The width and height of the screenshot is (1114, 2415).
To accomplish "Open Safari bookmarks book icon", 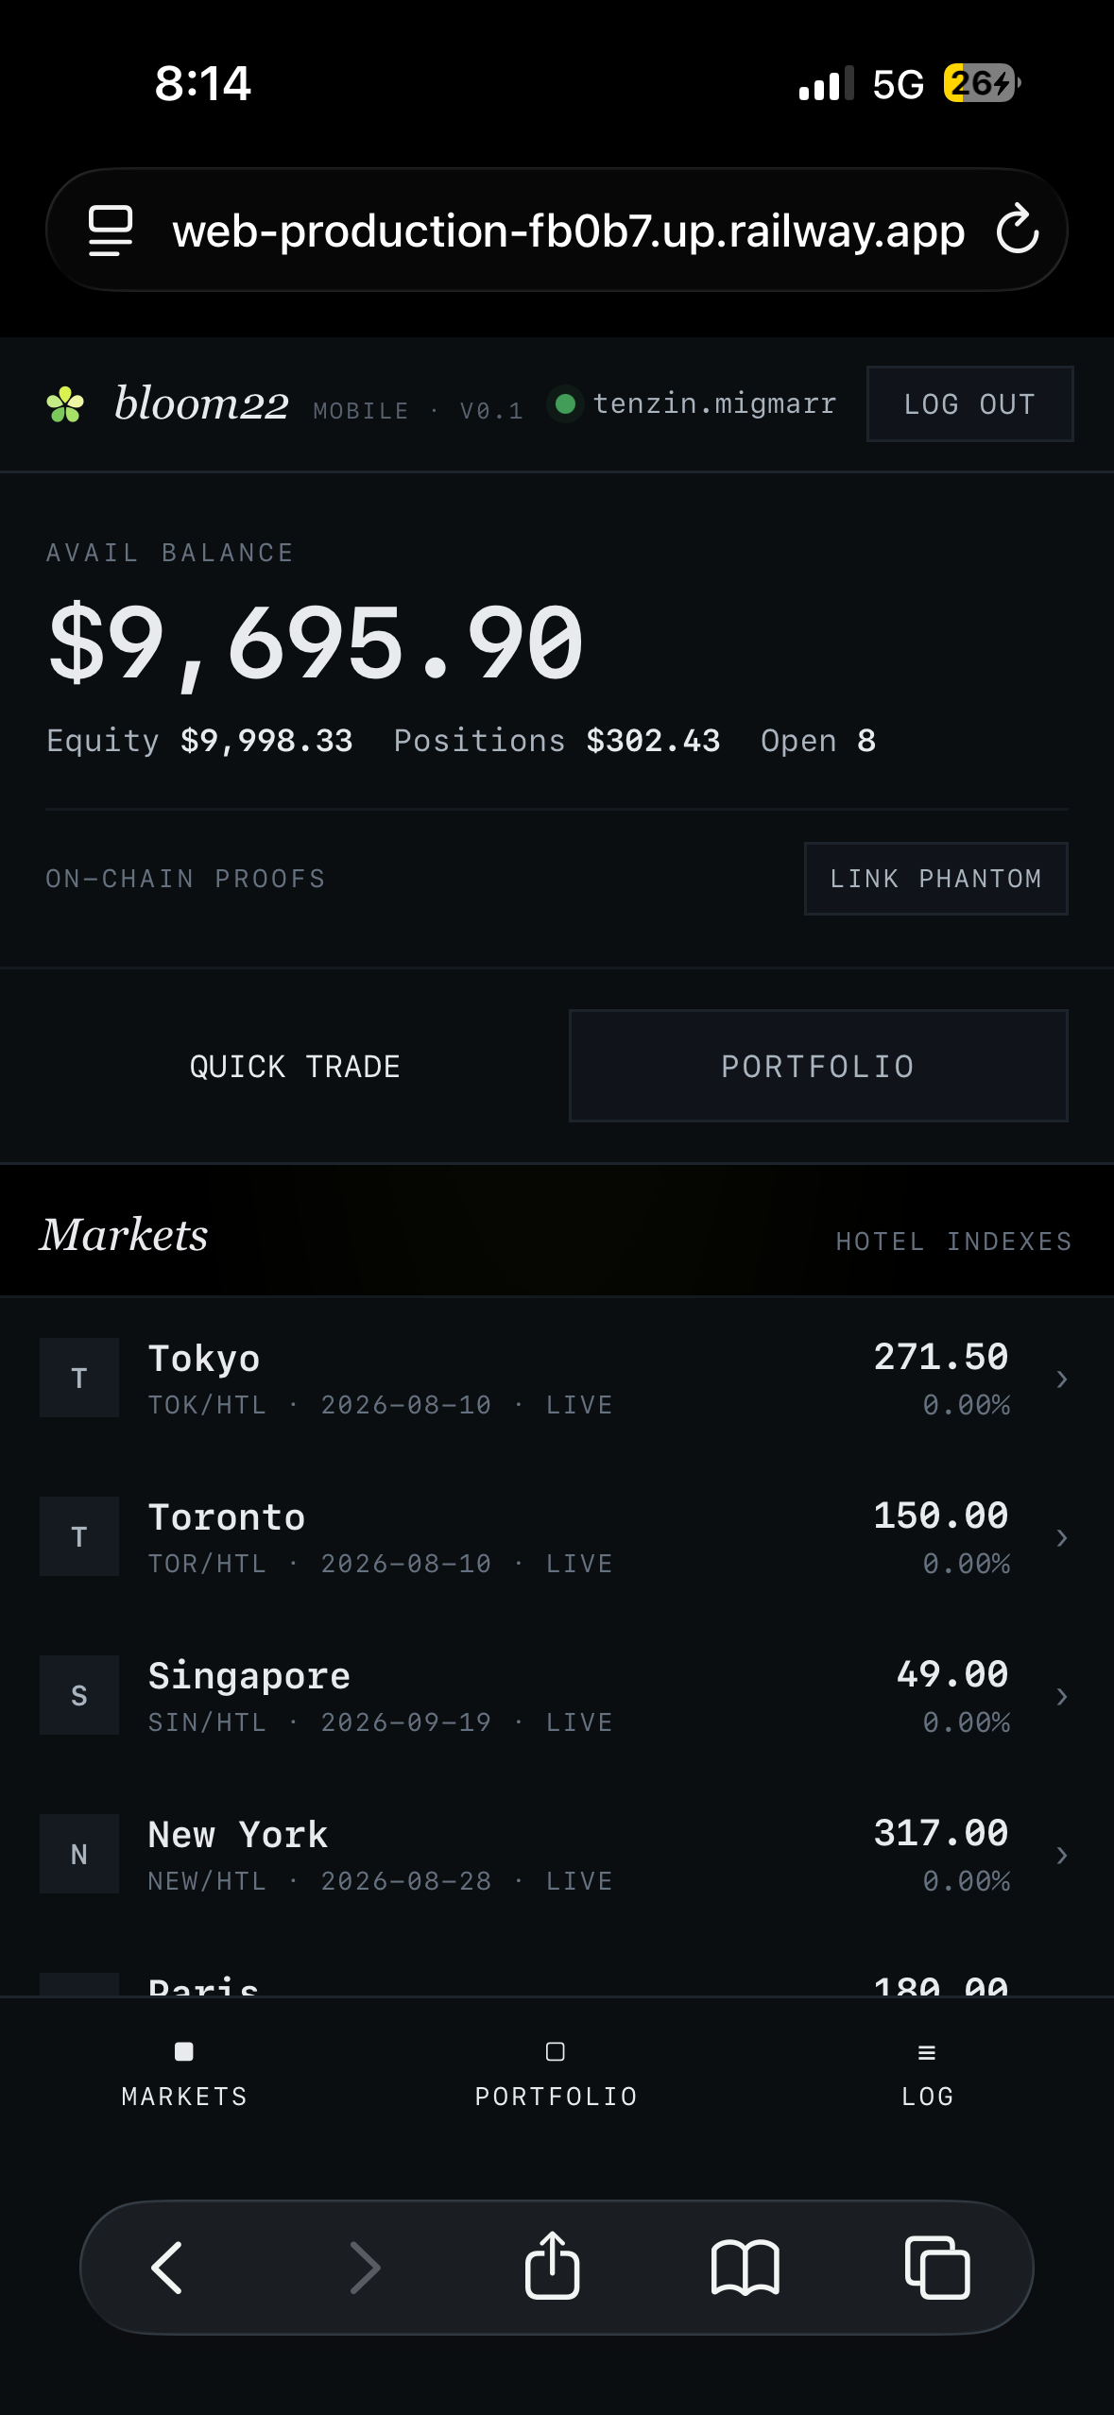I will tap(746, 2268).
